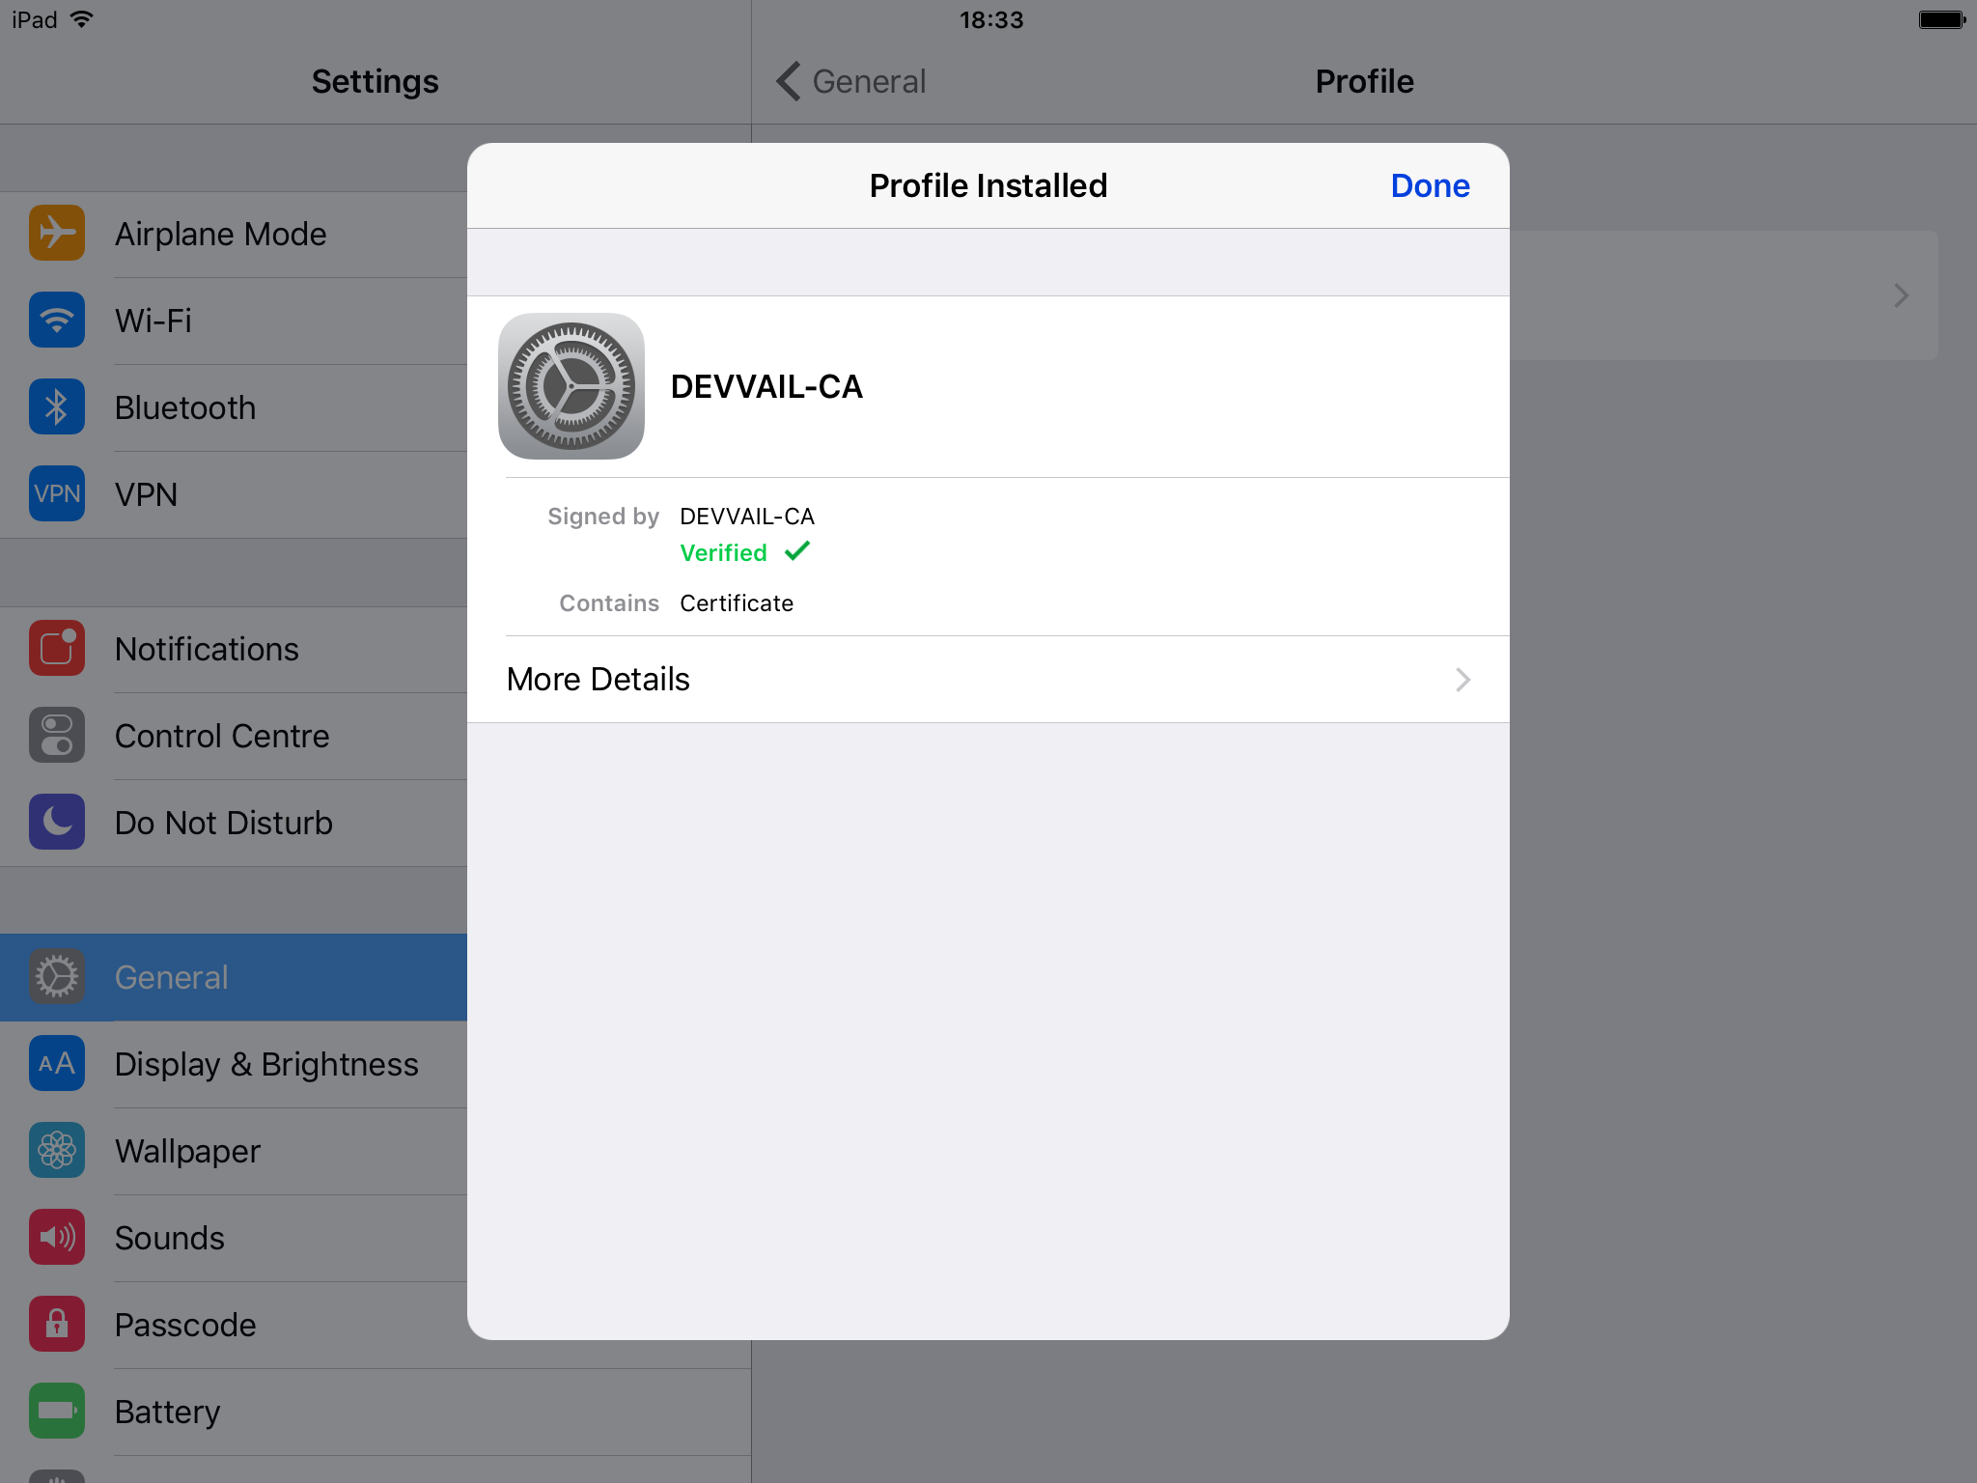Click the More Details chevron arrow

click(1463, 680)
